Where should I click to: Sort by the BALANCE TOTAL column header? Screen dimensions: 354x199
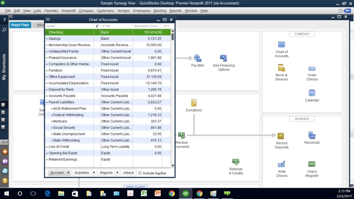pos(147,26)
